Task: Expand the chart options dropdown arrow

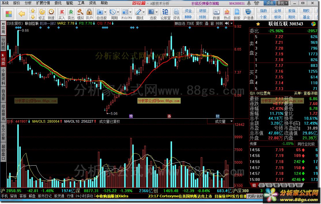Action: (x=232, y=23)
